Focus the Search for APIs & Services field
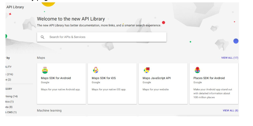 coord(102,37)
